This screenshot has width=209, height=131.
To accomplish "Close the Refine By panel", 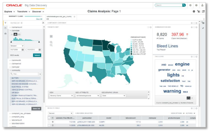I will pos(43,23).
